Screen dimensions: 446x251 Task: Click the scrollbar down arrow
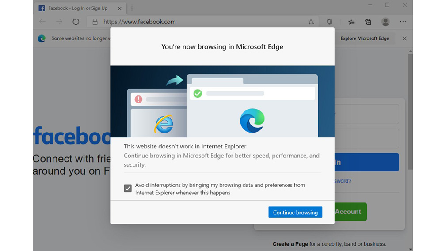(x=410, y=249)
